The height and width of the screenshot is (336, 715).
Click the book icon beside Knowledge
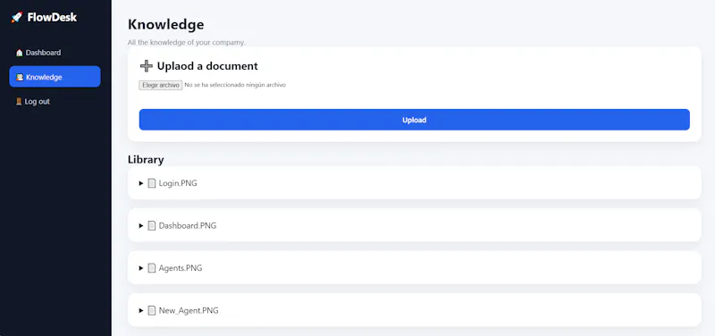tap(20, 77)
